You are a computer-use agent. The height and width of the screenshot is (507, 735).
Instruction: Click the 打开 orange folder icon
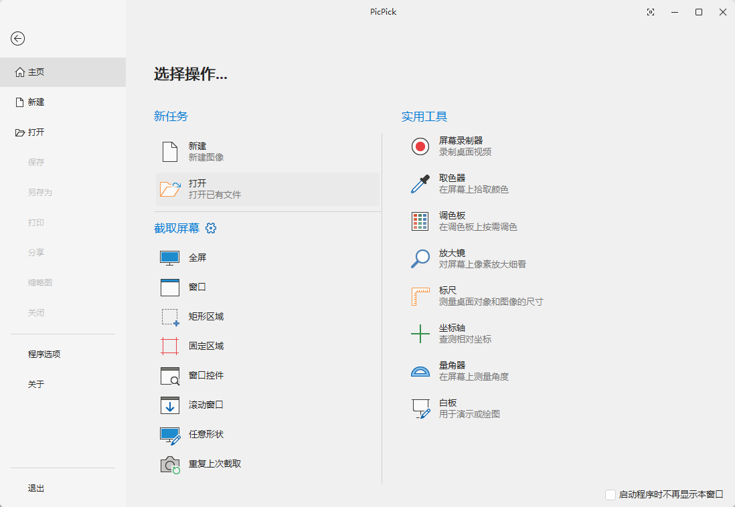(x=170, y=189)
